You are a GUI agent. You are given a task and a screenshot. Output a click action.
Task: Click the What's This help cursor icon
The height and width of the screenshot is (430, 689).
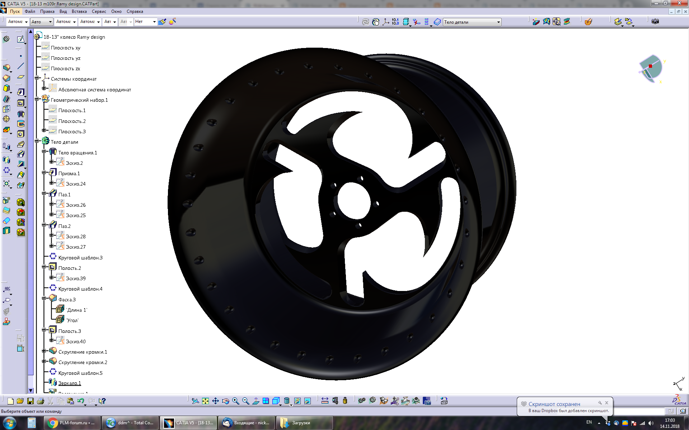tap(102, 401)
